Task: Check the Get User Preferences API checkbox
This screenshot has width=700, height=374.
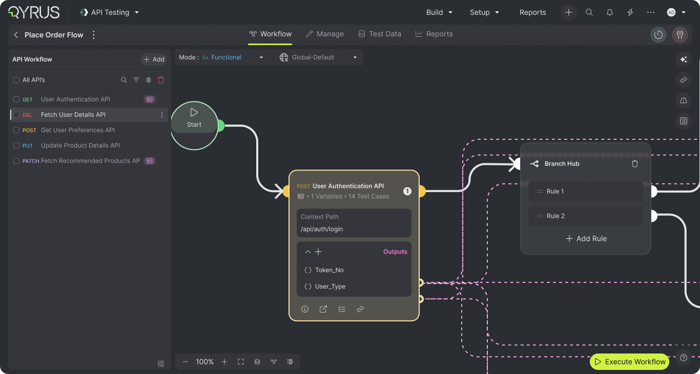Action: 16,130
